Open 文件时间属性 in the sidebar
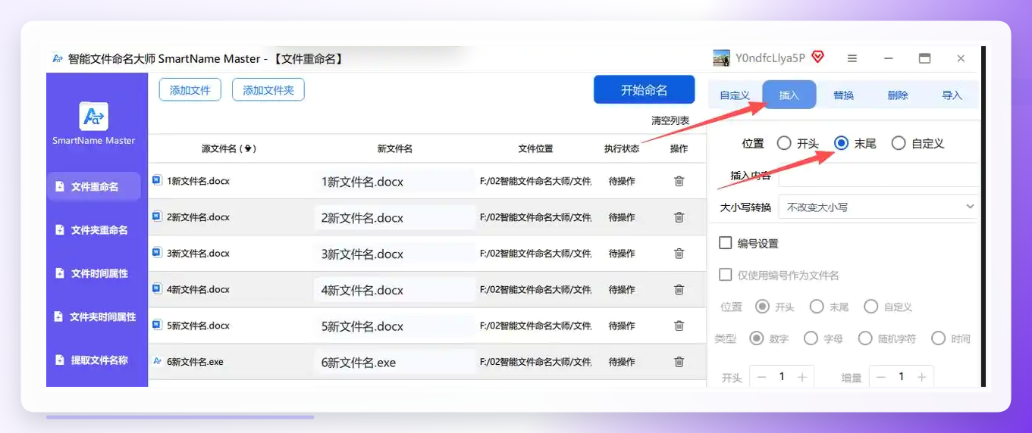The height and width of the screenshot is (433, 1032). point(94,273)
